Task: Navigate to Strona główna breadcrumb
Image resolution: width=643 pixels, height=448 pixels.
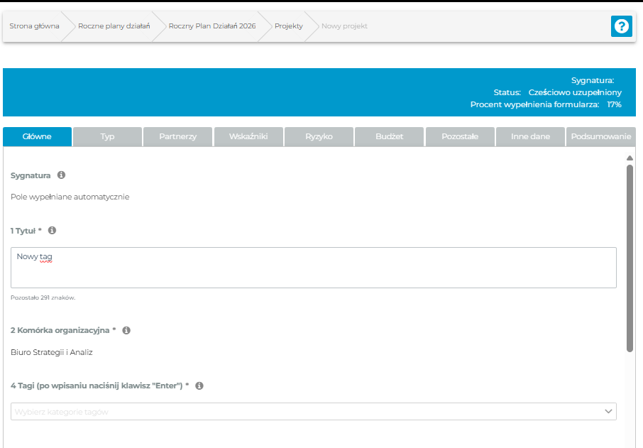Action: click(x=34, y=26)
